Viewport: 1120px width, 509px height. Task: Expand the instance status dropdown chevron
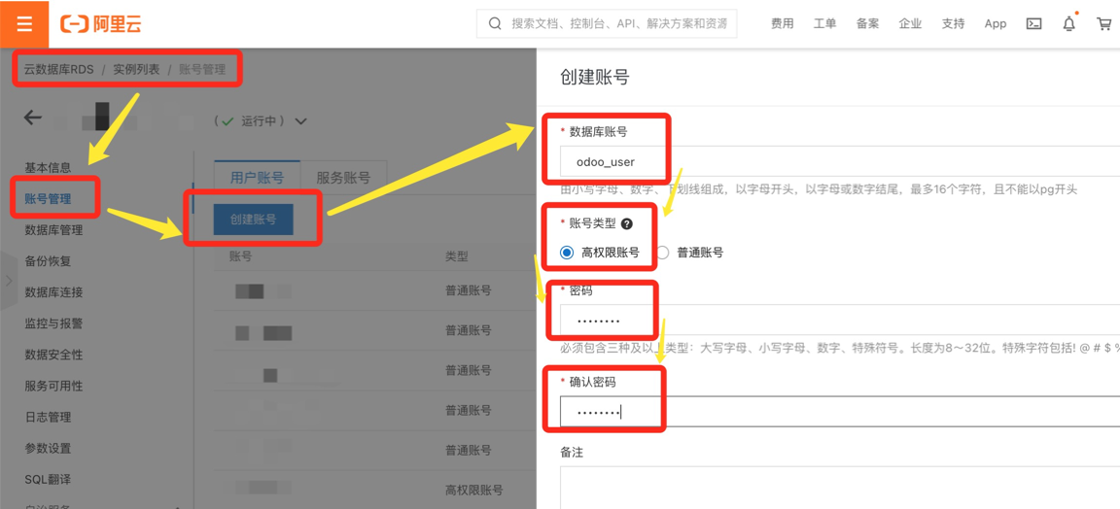click(x=300, y=121)
